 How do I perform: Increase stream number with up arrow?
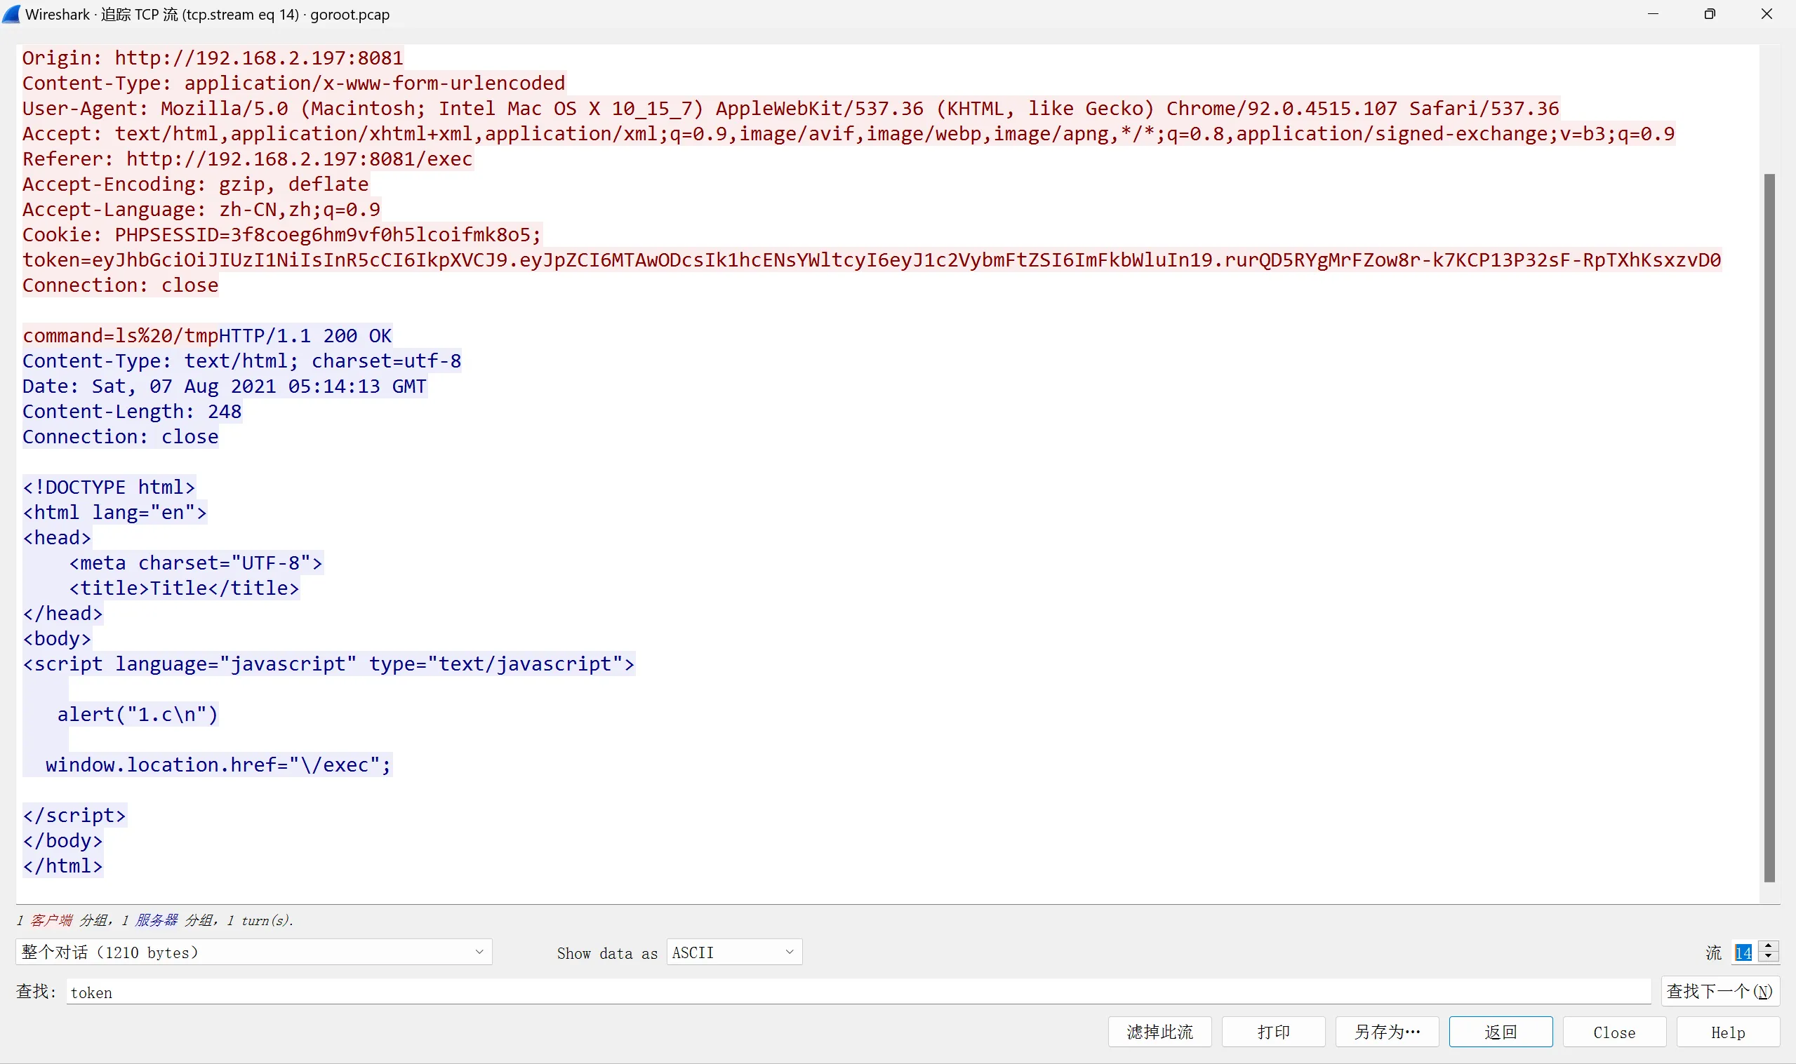1769,946
